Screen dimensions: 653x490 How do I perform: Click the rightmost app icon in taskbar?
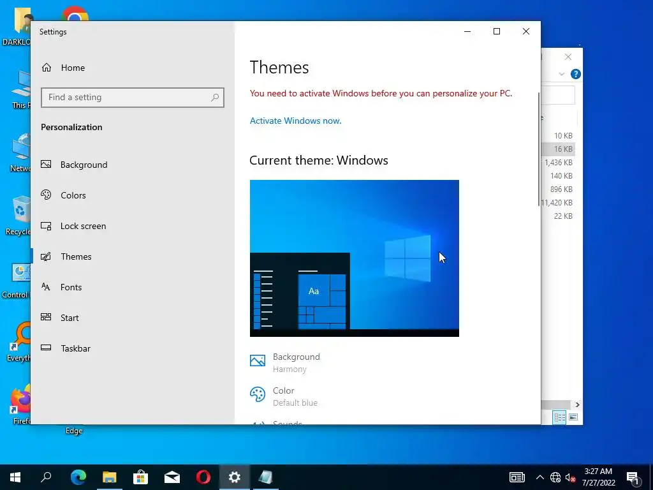pyautogui.click(x=266, y=477)
